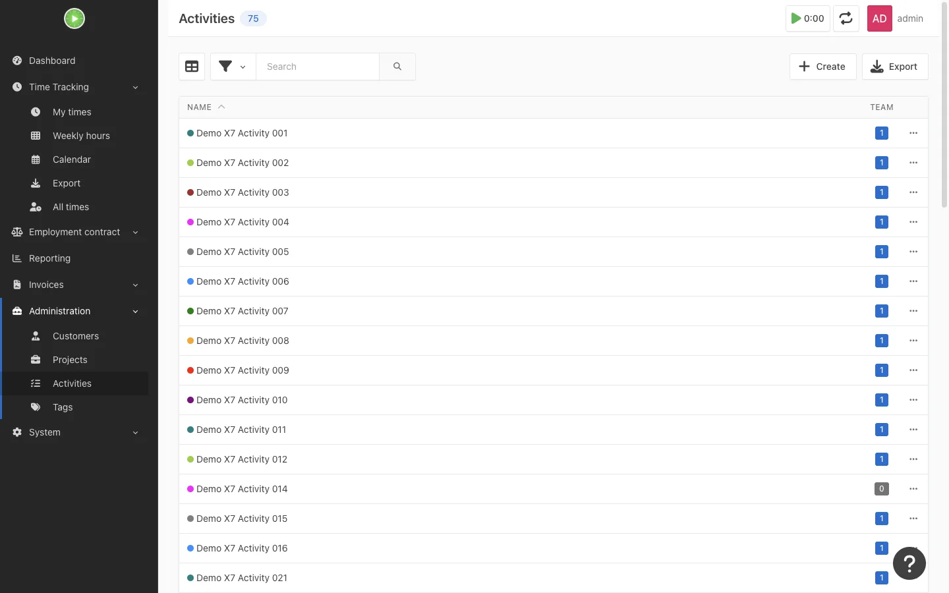Export the activities list

click(895, 67)
